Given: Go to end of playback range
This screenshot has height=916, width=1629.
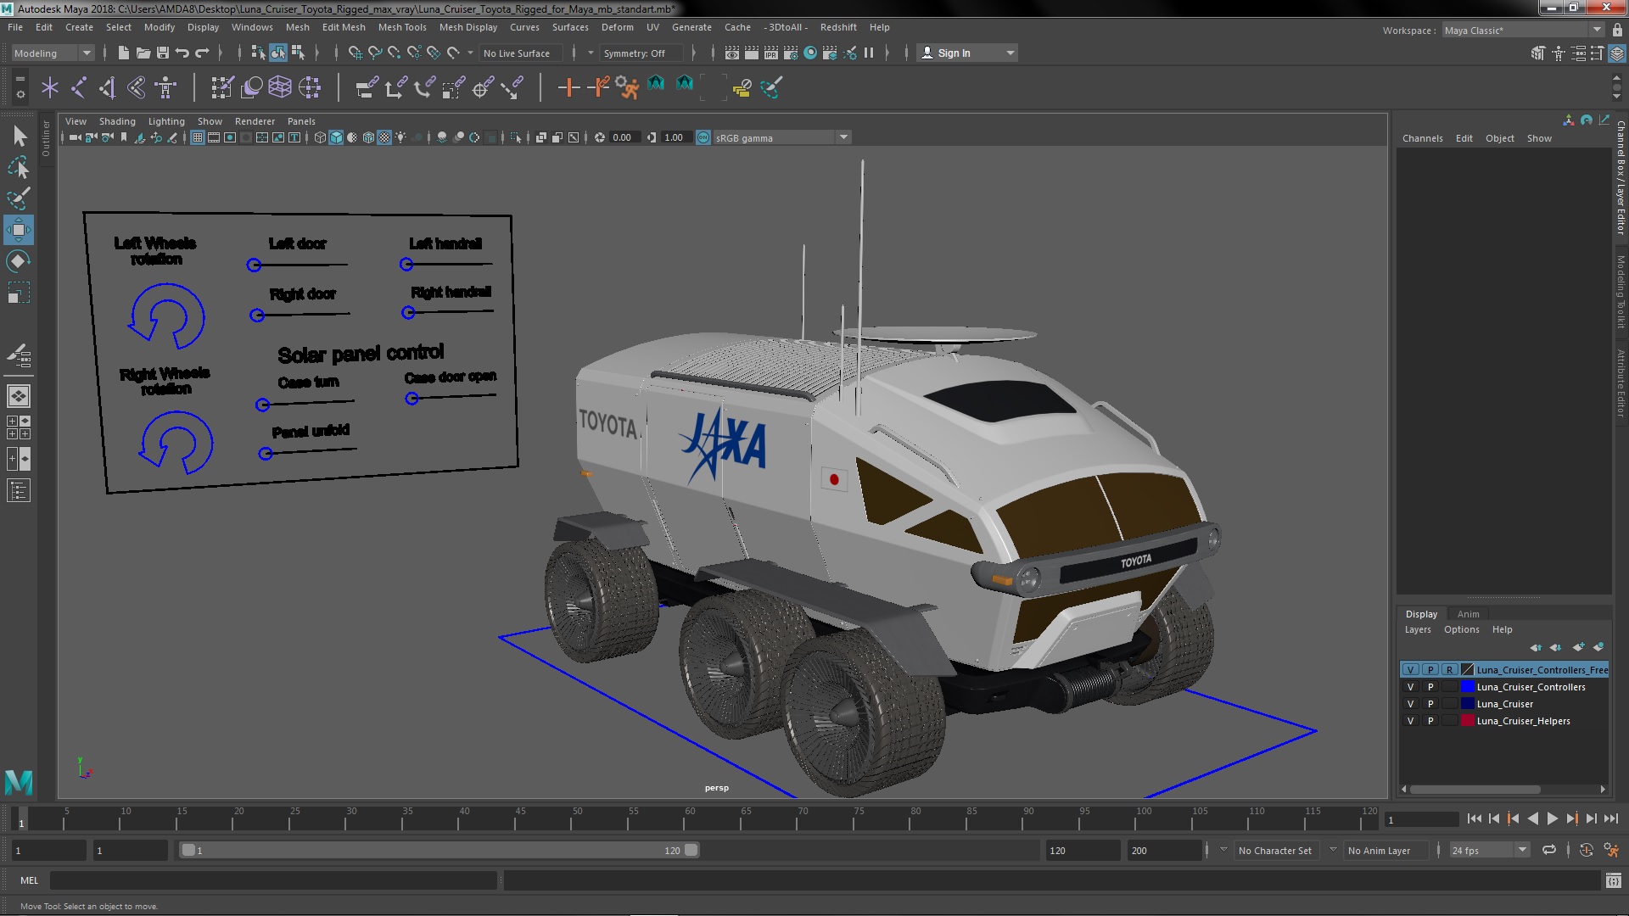Looking at the screenshot, I should pos(1611,818).
